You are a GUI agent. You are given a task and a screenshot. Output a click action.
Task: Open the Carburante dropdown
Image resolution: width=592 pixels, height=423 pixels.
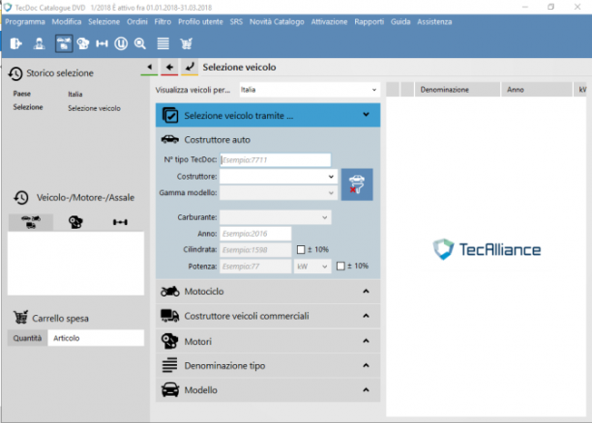pyautogui.click(x=276, y=217)
